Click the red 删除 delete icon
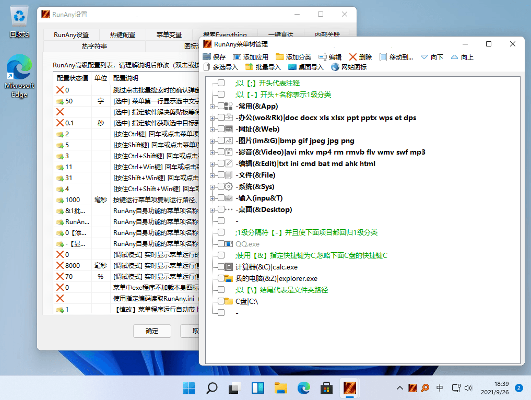Image resolution: width=531 pixels, height=400 pixels. pyautogui.click(x=353, y=57)
